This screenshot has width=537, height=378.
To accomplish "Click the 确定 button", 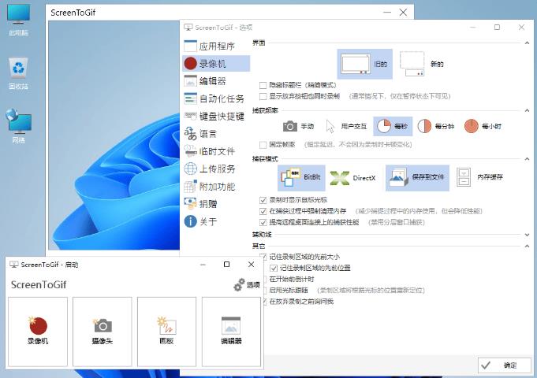I will click(505, 365).
